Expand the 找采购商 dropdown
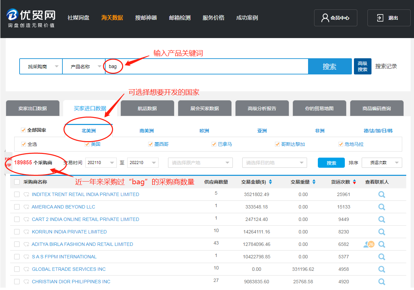Viewport: 414px width, 290px height. click(x=41, y=67)
